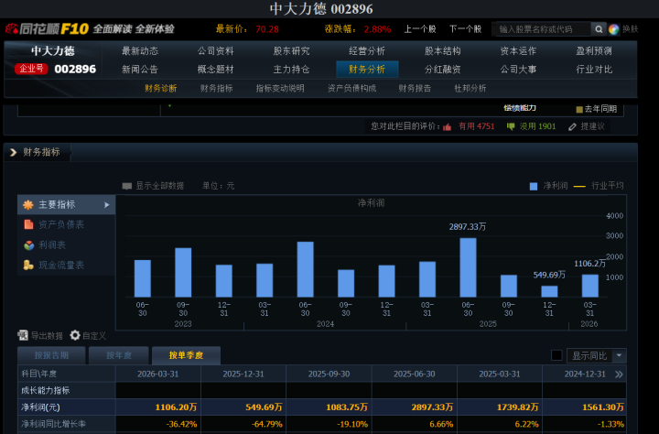659x434 pixels.
Task: Click the 利润表 pie chart icon
Action: click(28, 245)
